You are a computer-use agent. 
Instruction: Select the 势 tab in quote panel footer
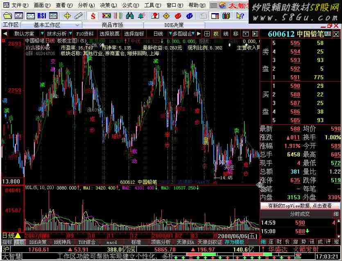tap(303, 242)
